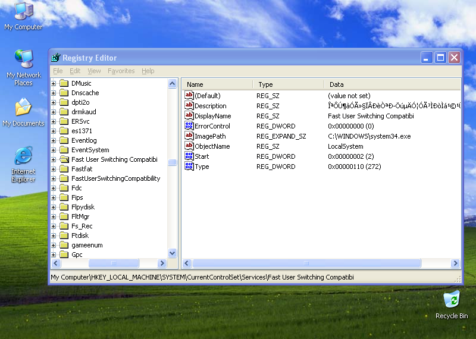Click the Flpydisk folder icon
Image resolution: width=476 pixels, height=339 pixels.
point(64,207)
